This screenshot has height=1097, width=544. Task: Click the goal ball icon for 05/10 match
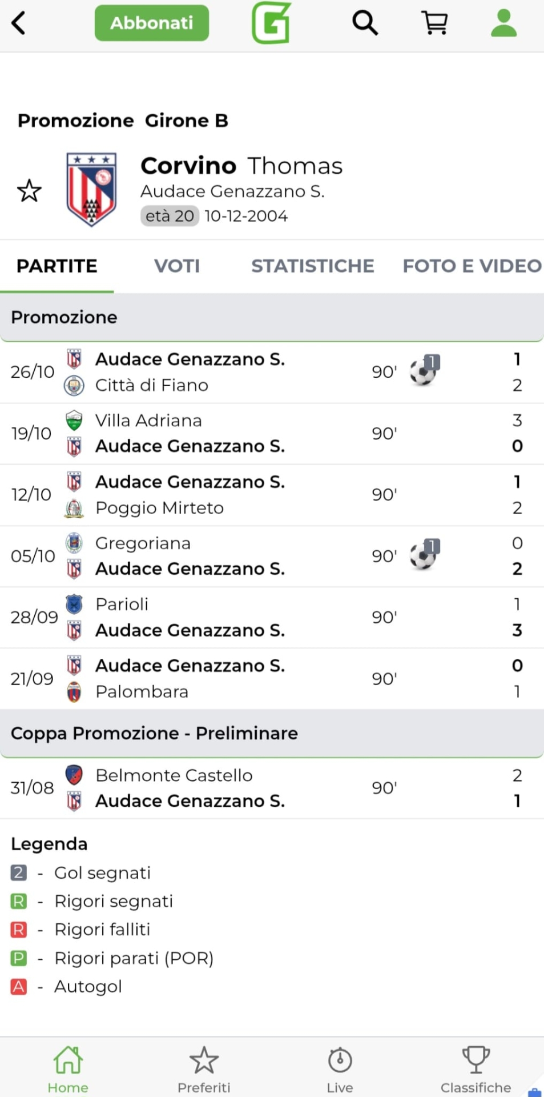click(424, 555)
